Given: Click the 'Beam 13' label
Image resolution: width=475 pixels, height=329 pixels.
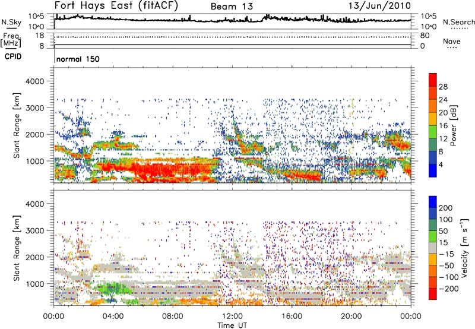Looking at the screenshot, I should click(232, 7).
